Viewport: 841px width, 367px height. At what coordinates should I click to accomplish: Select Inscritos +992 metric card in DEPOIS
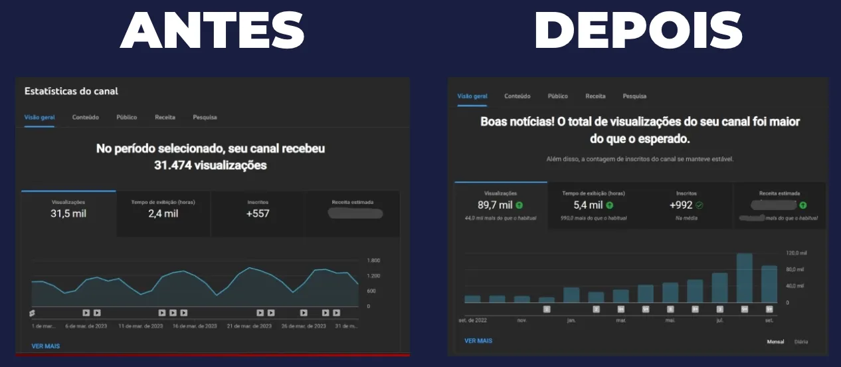[x=686, y=205]
